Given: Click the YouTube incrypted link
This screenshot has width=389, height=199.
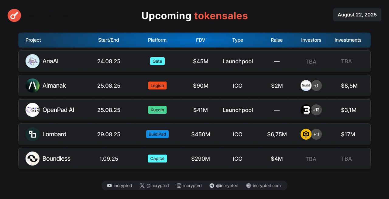Looking at the screenshot, I should 119,186.
